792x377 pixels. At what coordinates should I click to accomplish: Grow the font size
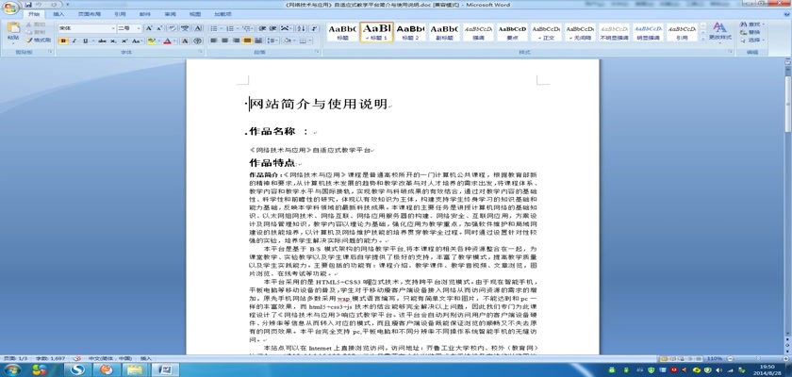point(149,28)
